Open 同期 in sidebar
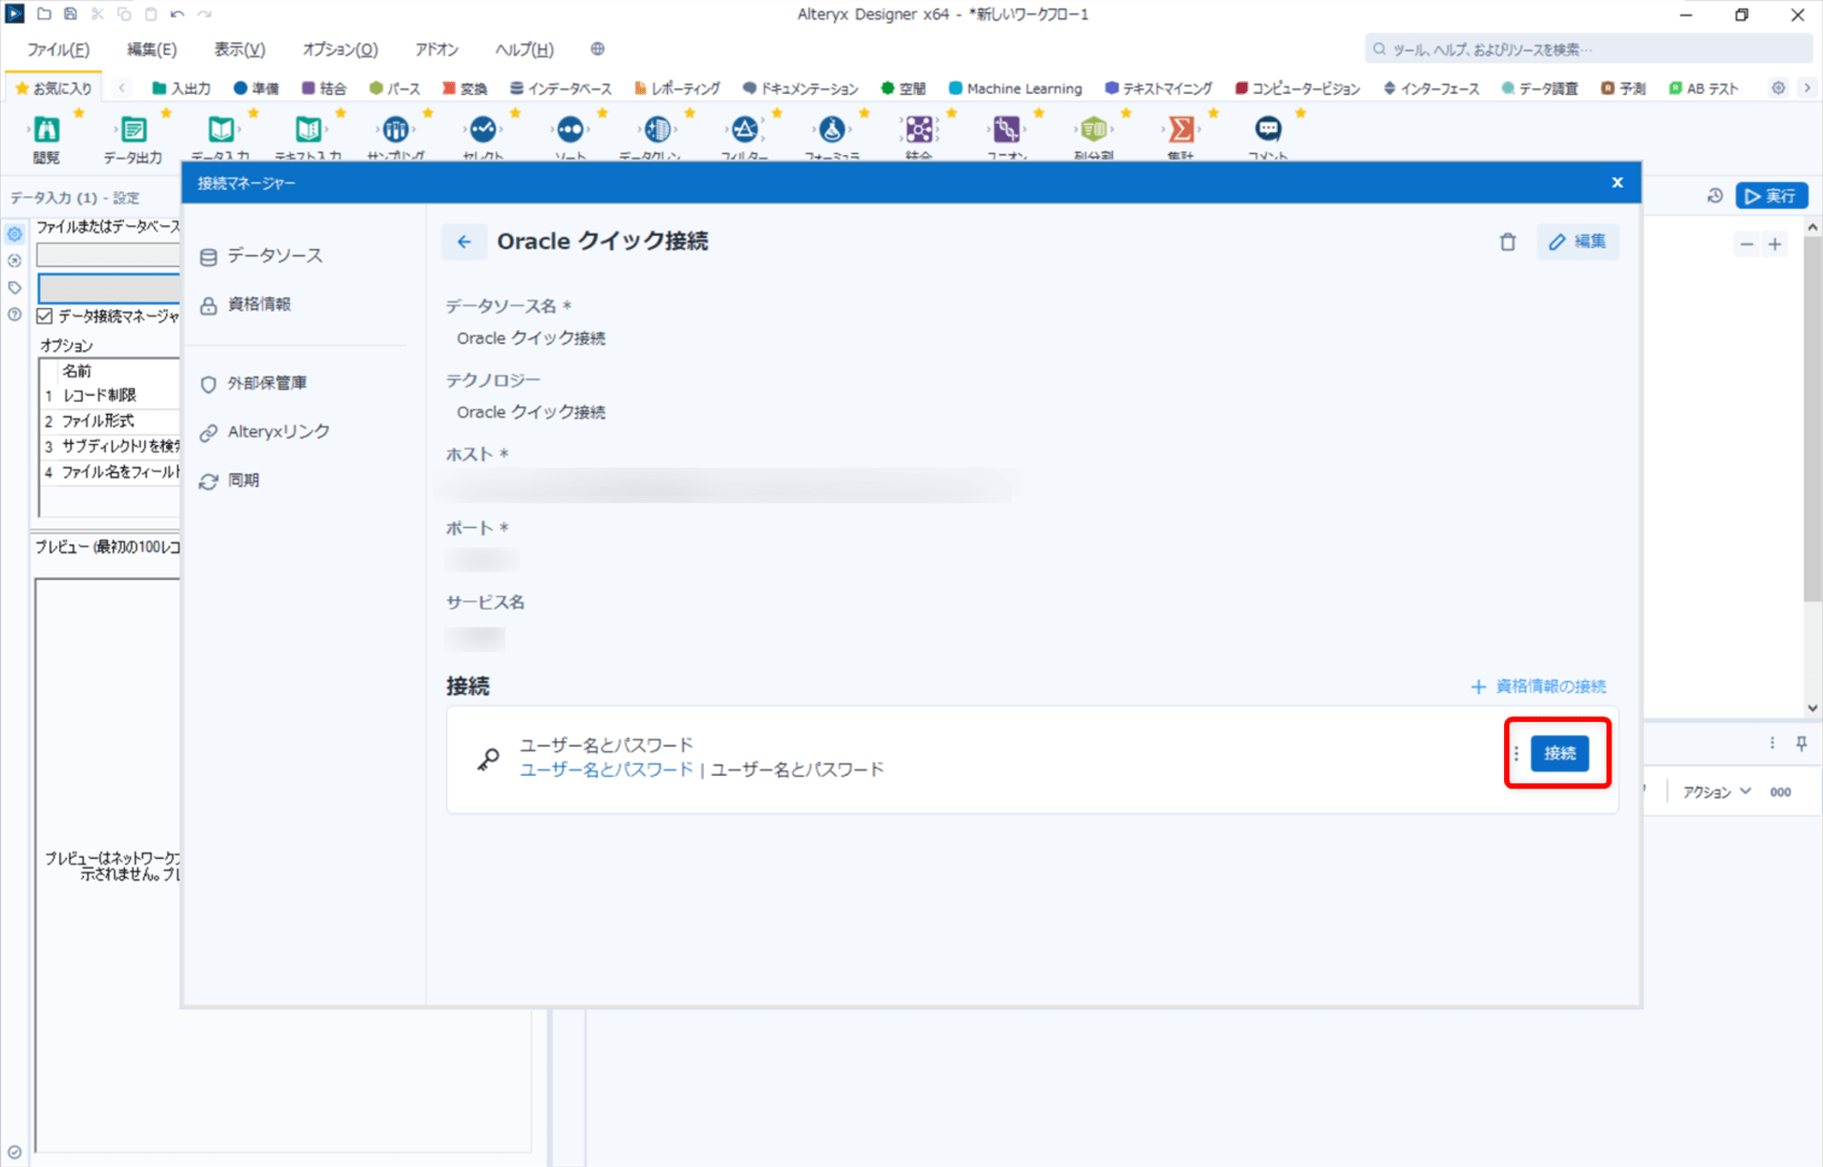Viewport: 1823px width, 1167px height. point(230,480)
